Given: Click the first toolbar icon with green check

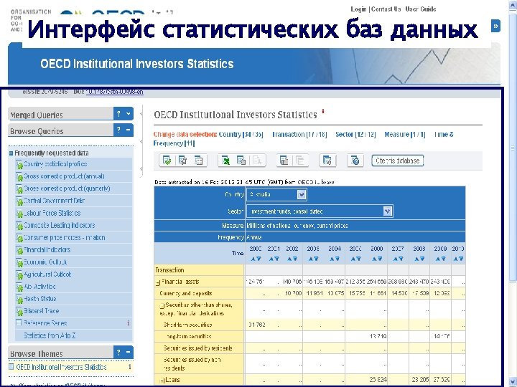Looking at the screenshot, I should (x=167, y=161).
